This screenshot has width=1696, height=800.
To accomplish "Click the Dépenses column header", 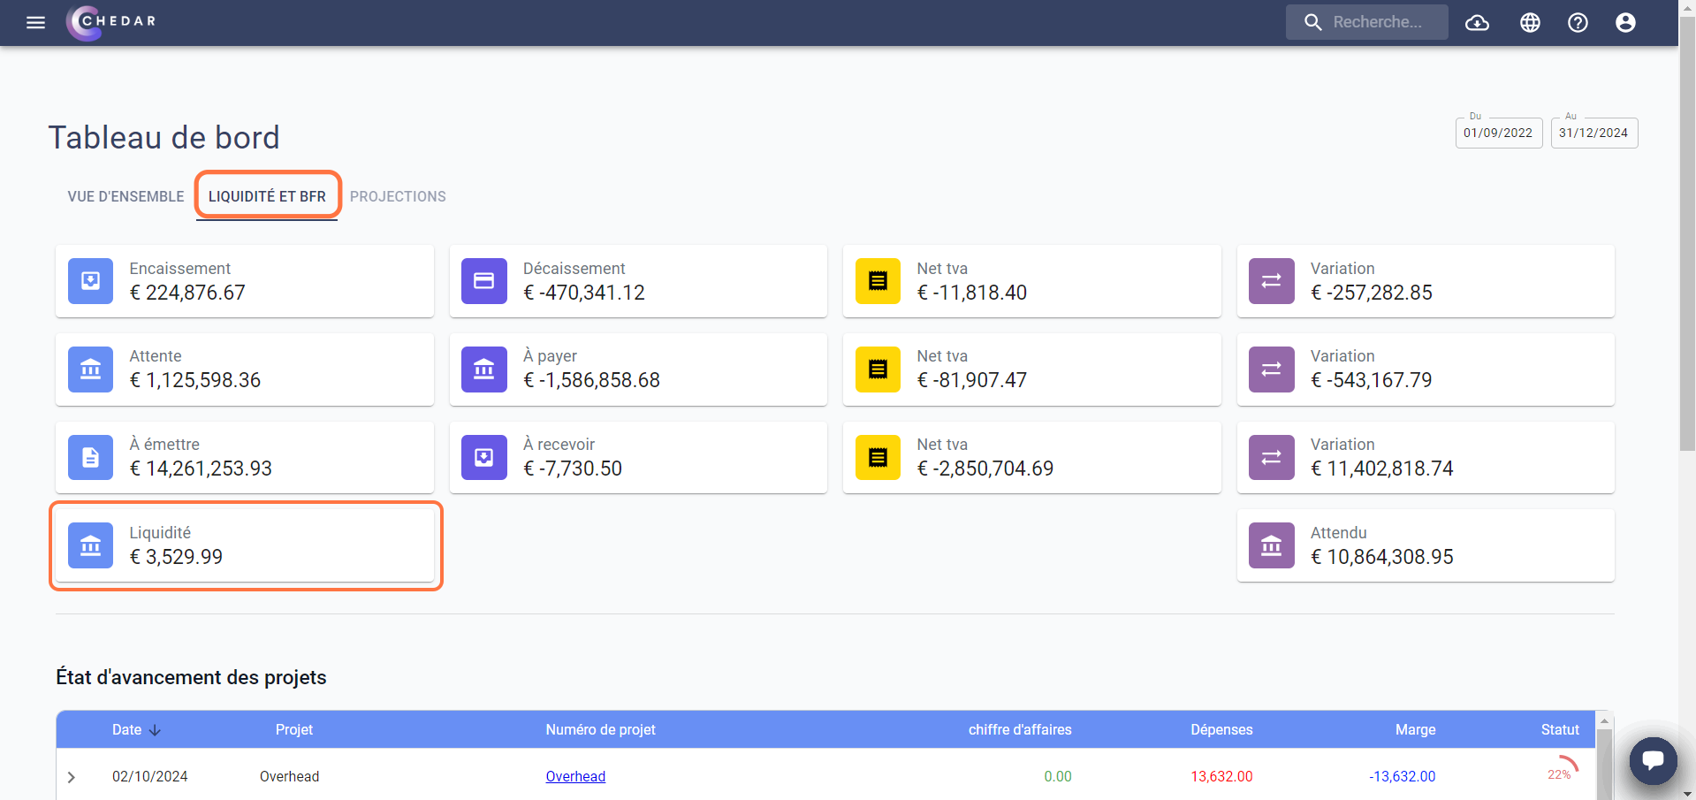I will (x=1221, y=730).
